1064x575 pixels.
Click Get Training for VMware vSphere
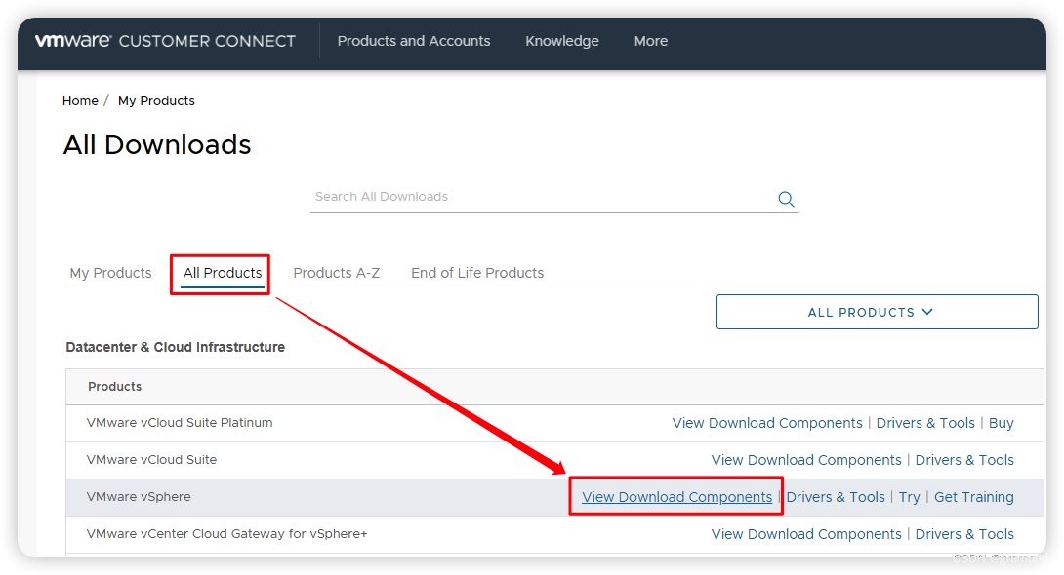click(x=974, y=497)
